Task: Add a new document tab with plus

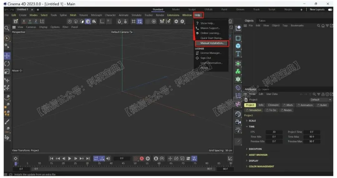Action: pos(38,10)
